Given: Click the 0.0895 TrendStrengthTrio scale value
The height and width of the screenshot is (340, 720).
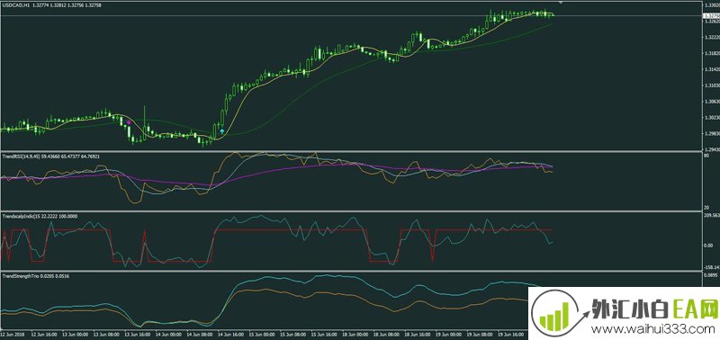Looking at the screenshot, I should [711, 275].
